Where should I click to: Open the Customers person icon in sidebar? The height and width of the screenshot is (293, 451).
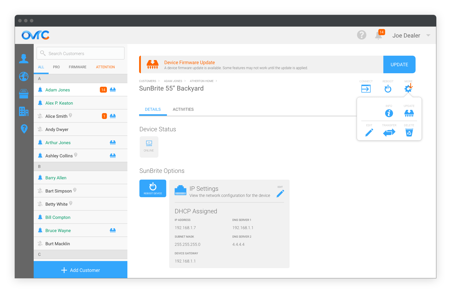pyautogui.click(x=24, y=59)
